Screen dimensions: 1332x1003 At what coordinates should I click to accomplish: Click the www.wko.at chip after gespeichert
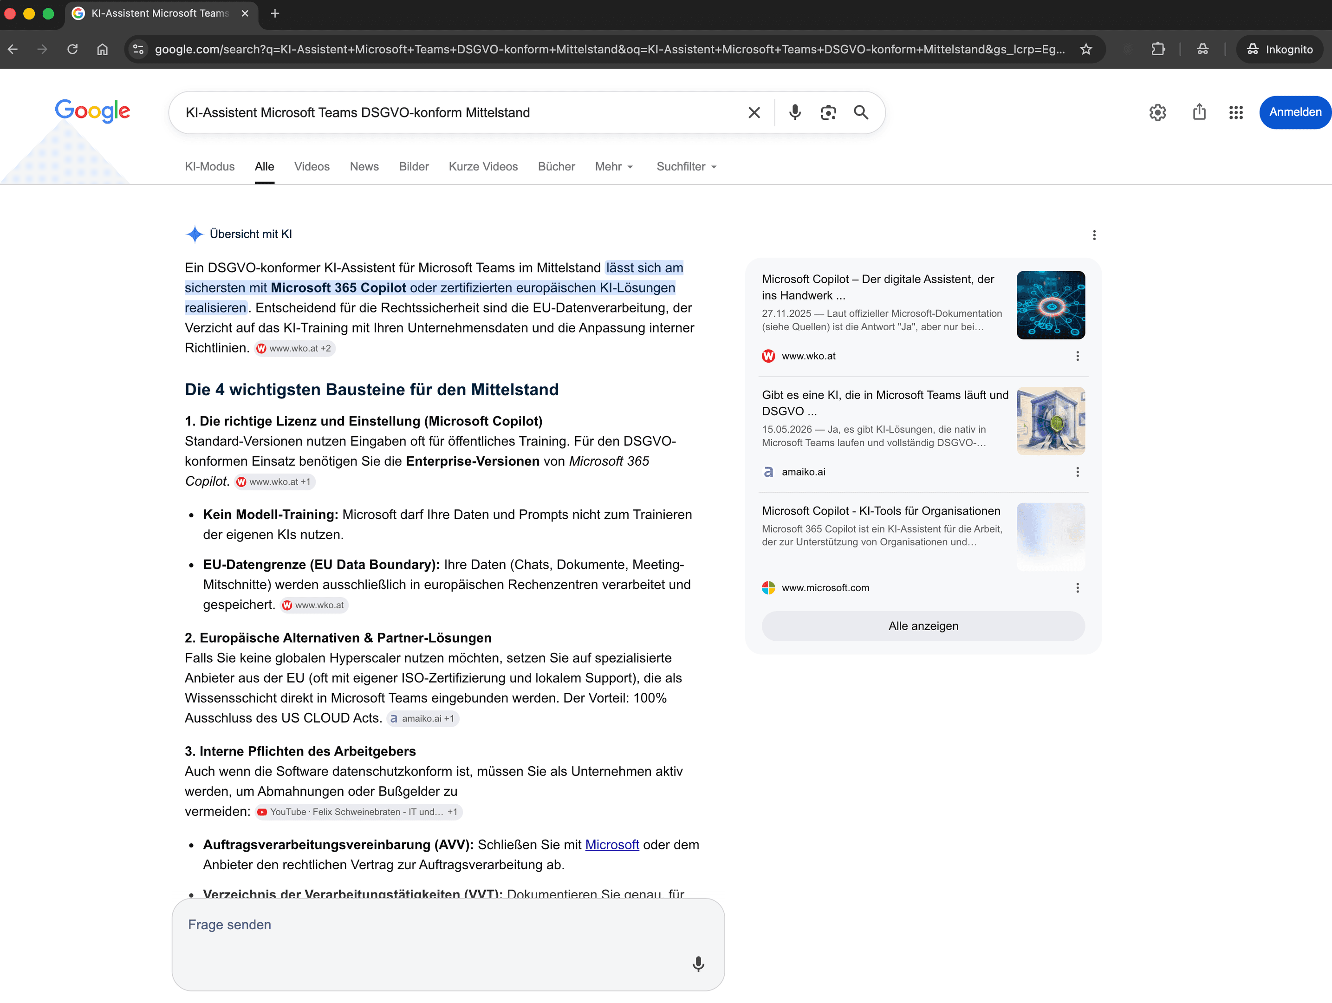click(314, 605)
